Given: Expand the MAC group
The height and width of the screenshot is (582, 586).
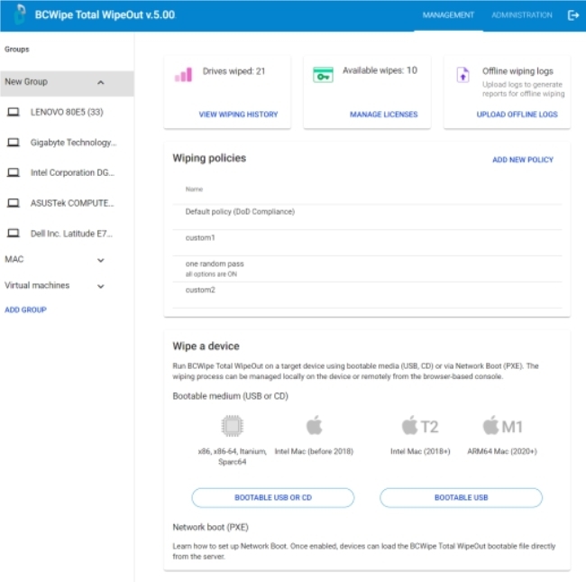Looking at the screenshot, I should tap(100, 260).
